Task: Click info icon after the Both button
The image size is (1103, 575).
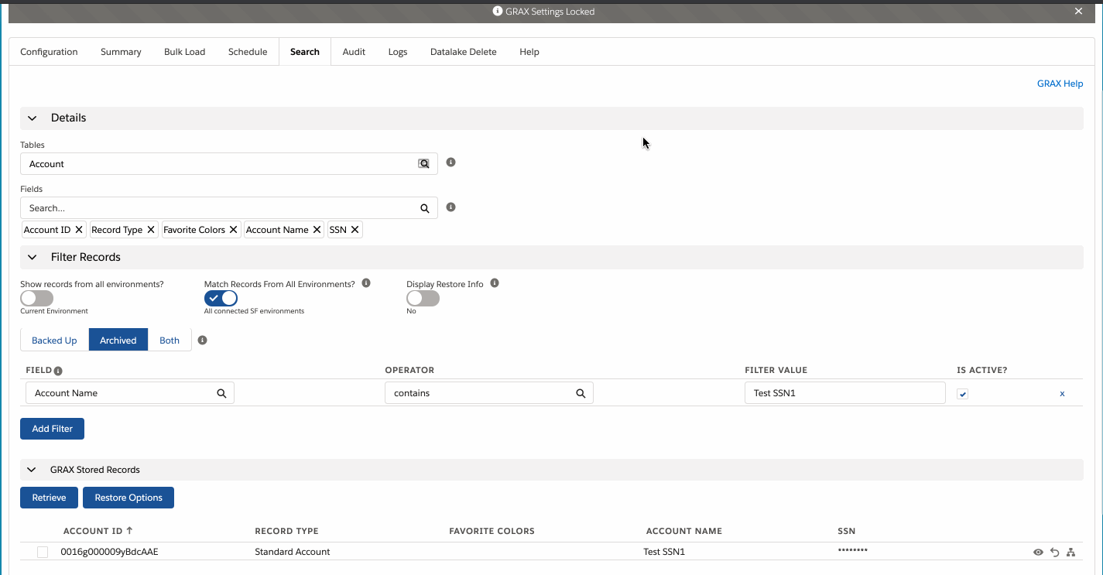Action: (203, 340)
